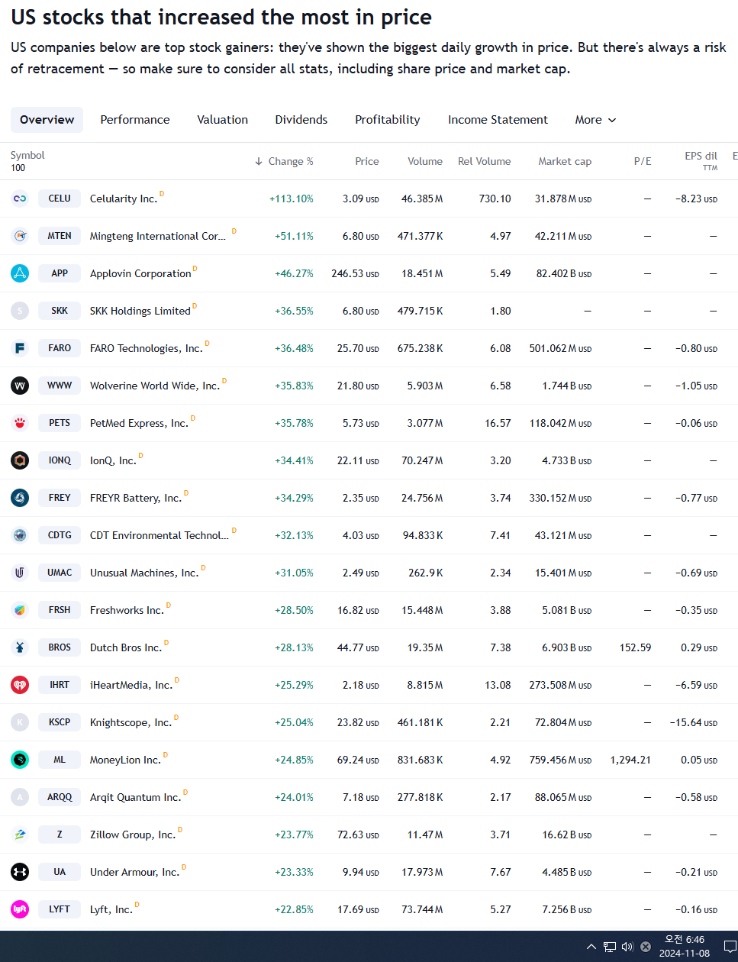This screenshot has width=738, height=962.
Task: Click the EPS dil TTM column header
Action: pyautogui.click(x=701, y=160)
